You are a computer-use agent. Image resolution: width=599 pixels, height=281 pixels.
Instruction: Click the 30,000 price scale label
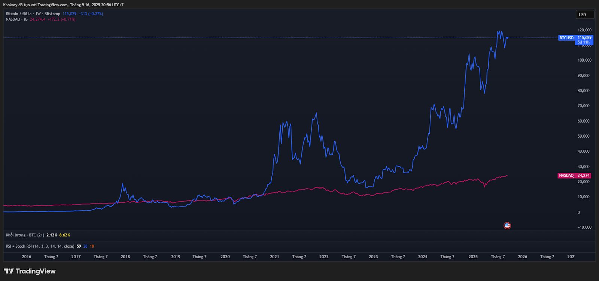pyautogui.click(x=583, y=167)
